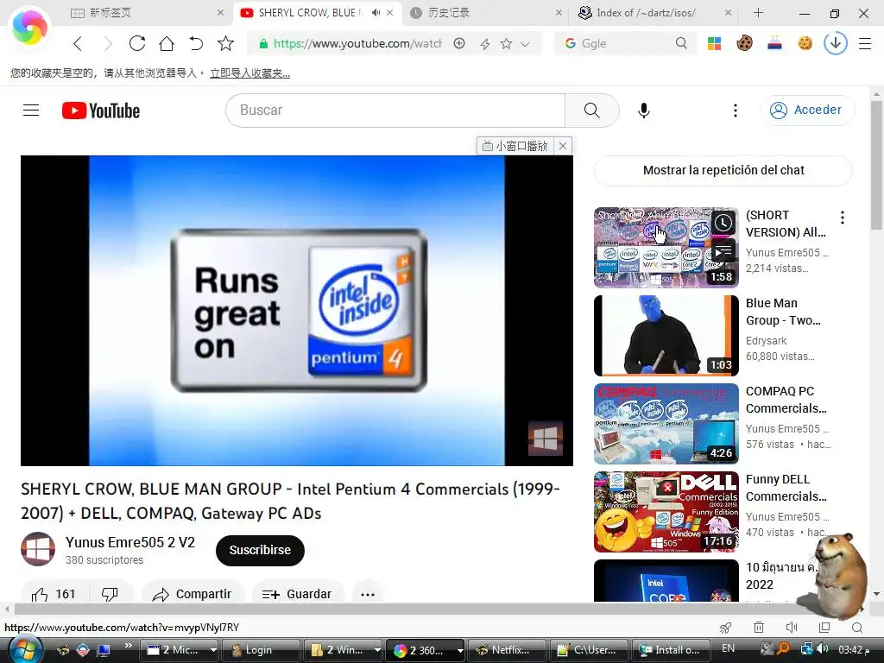
Task: Open a new tab with plus button
Action: tap(758, 12)
